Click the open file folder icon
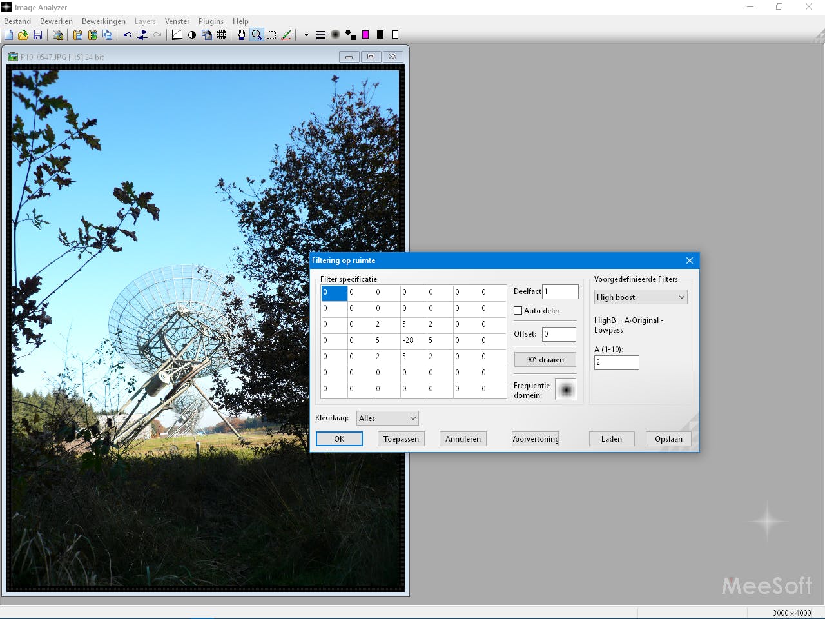This screenshot has height=619, width=825. tap(23, 35)
